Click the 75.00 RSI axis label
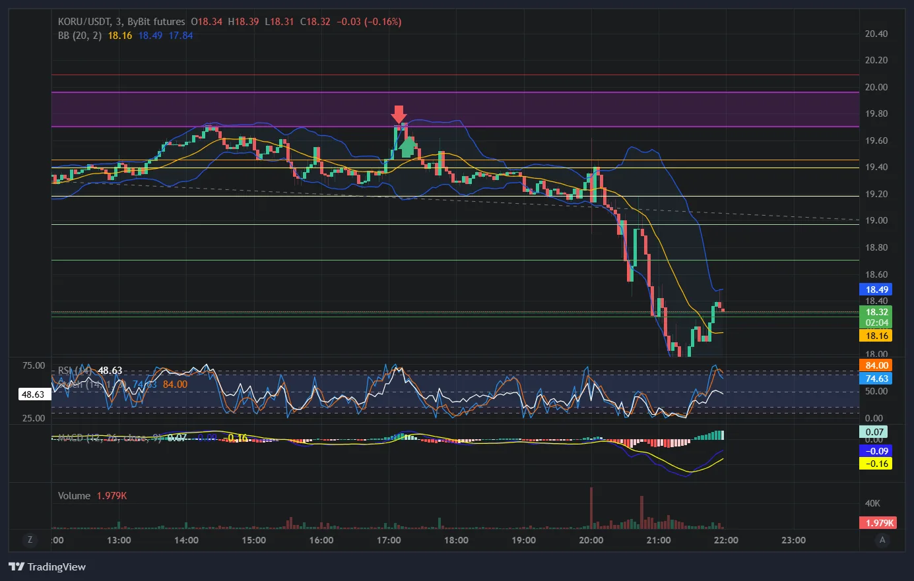 point(34,365)
